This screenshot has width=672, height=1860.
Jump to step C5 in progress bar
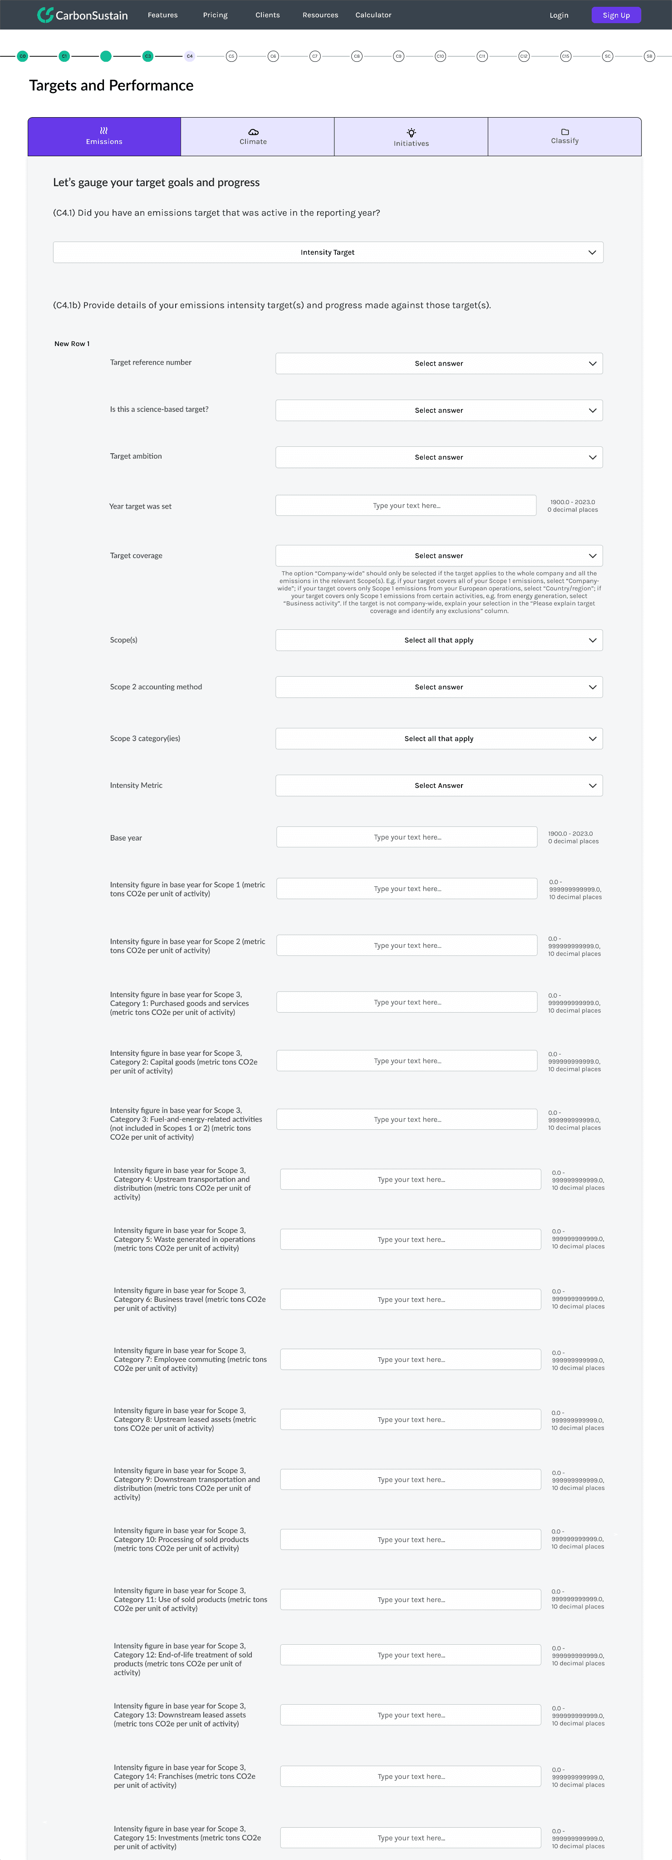point(231,55)
